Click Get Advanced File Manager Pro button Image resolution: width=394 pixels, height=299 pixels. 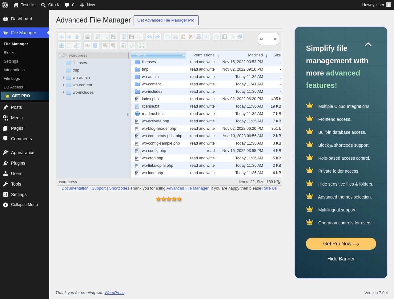[x=166, y=20]
